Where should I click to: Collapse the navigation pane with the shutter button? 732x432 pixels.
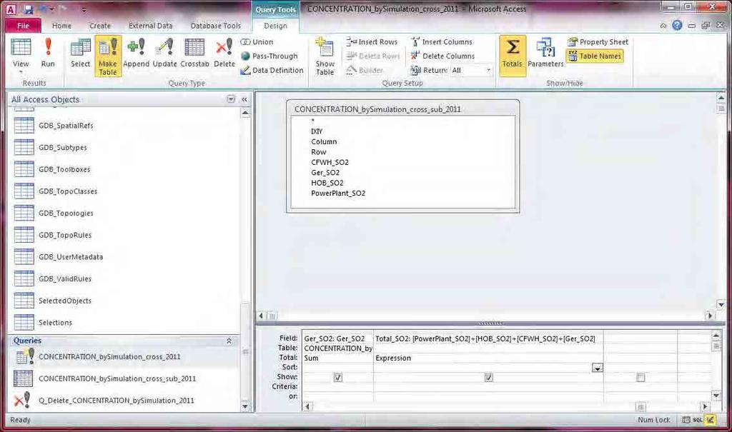pos(244,99)
